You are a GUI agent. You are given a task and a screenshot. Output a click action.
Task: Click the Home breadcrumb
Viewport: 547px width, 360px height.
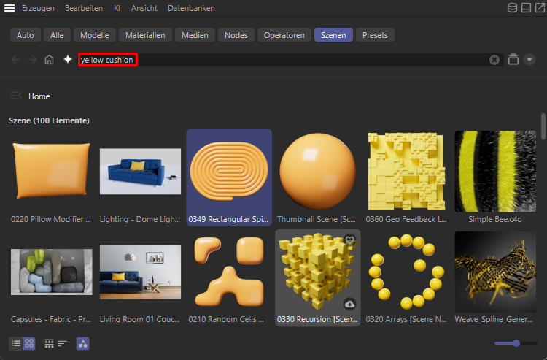tap(39, 96)
